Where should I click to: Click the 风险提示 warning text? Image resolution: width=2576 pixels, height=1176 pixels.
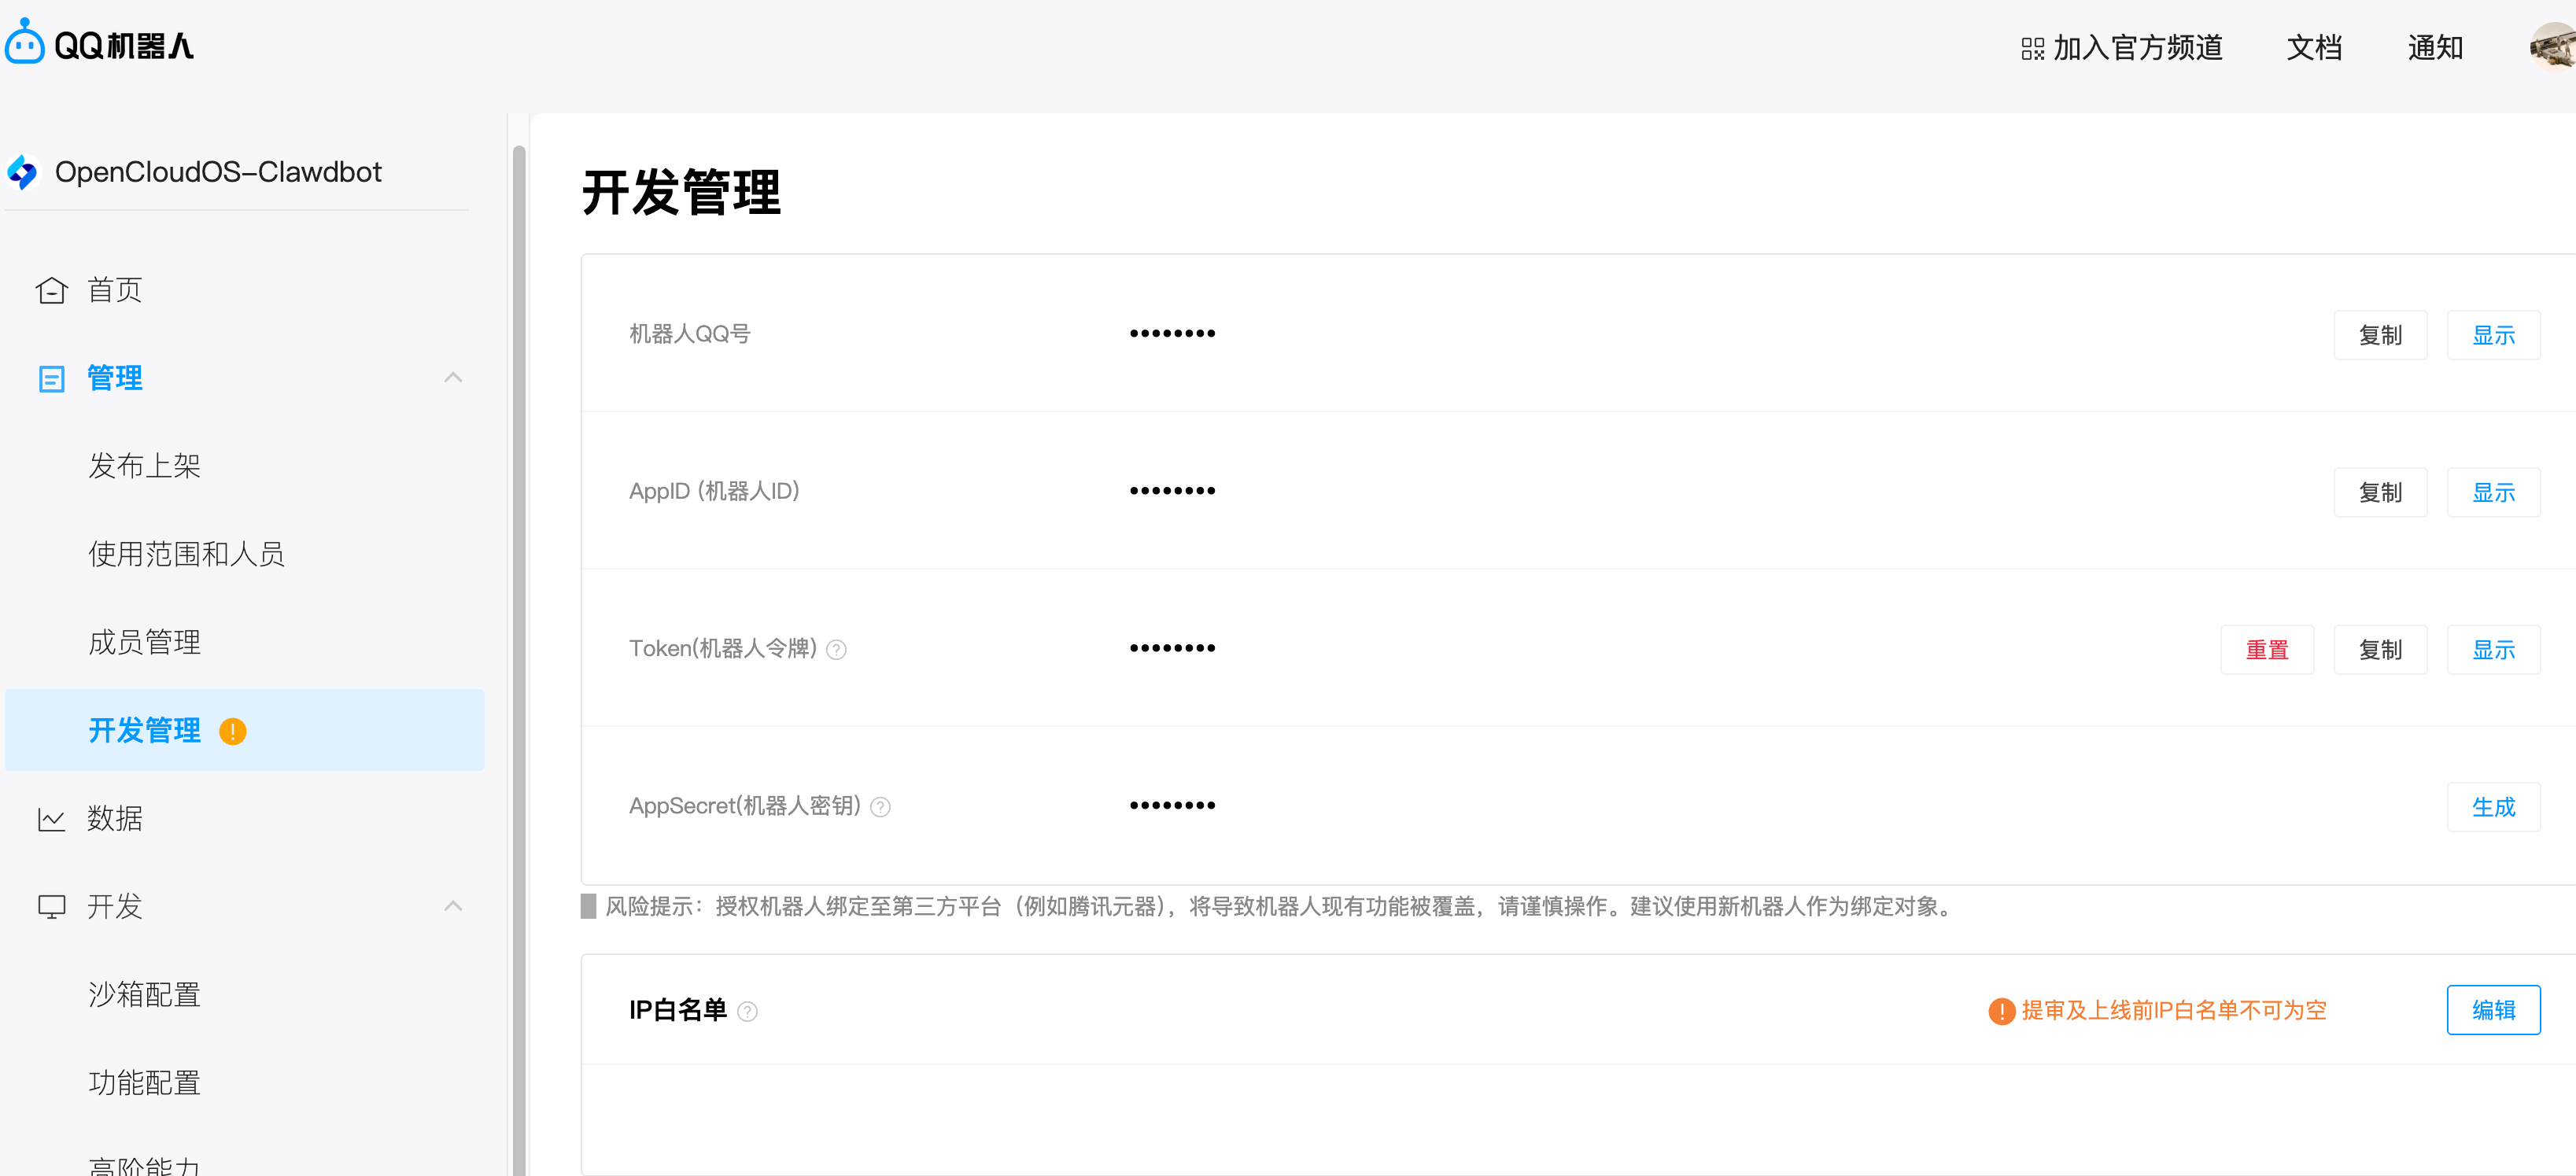[1280, 907]
